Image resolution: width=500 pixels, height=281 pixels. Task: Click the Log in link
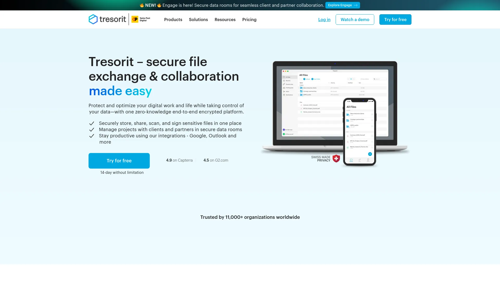click(x=324, y=20)
